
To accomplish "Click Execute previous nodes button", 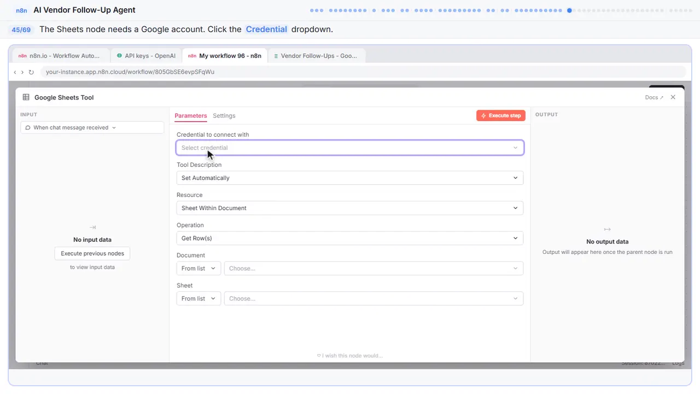I will pos(92,253).
